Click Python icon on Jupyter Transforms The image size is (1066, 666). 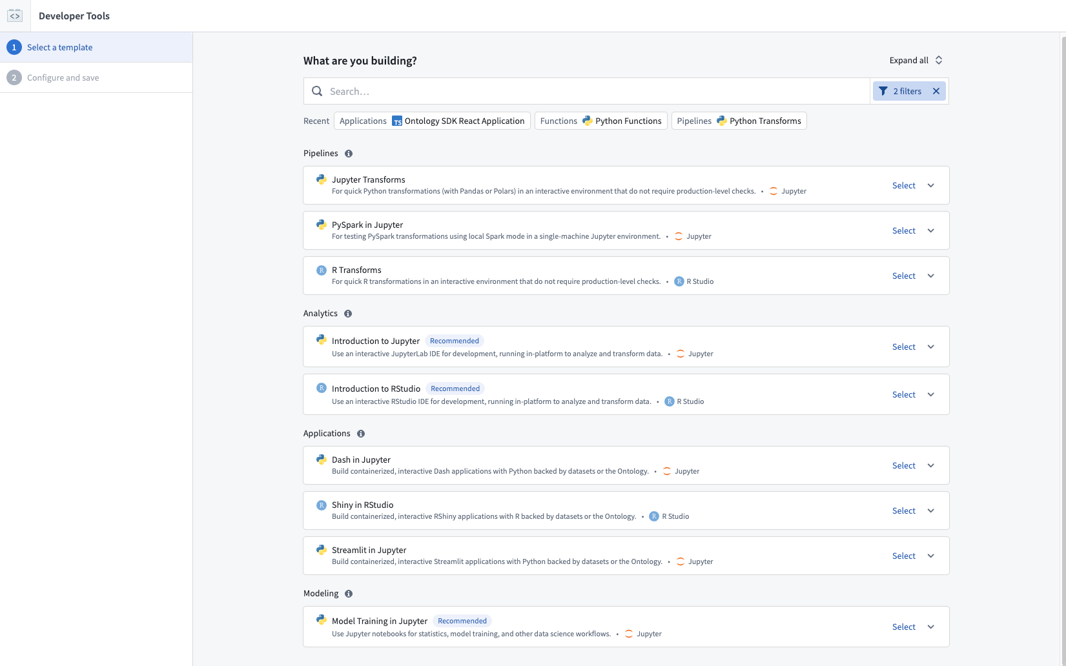click(x=322, y=179)
